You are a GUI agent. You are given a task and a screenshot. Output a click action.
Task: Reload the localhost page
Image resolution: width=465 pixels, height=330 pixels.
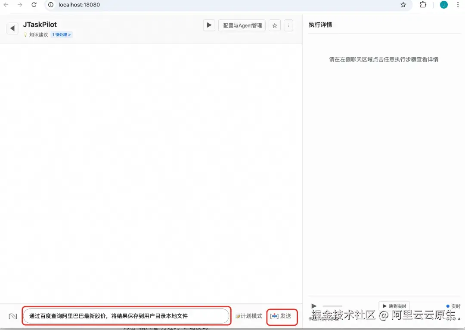tap(34, 5)
